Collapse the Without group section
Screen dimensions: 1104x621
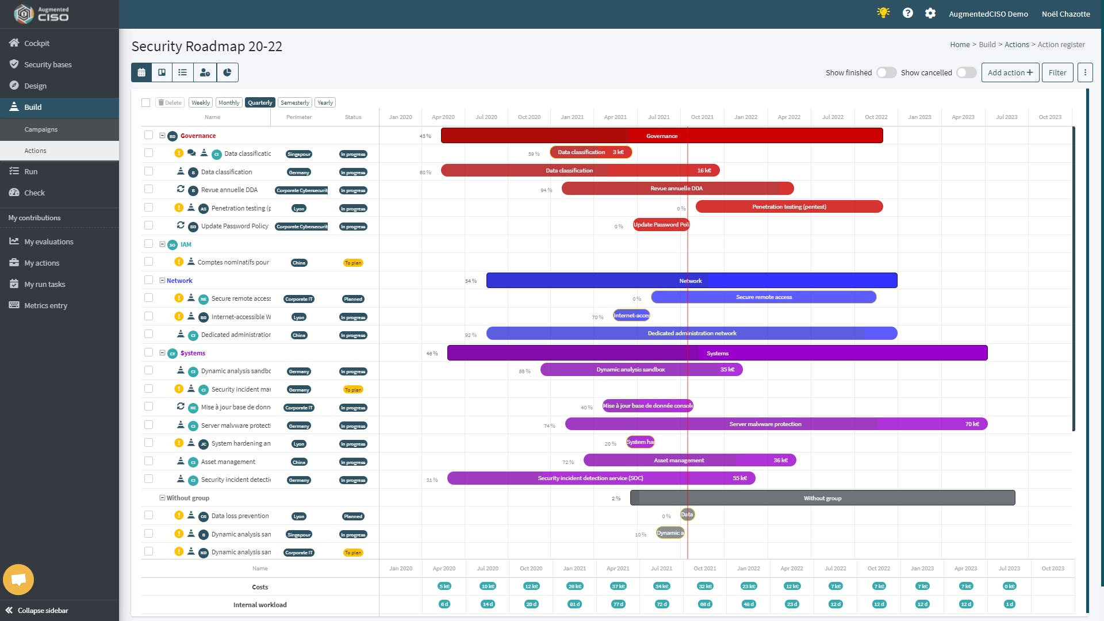162,497
